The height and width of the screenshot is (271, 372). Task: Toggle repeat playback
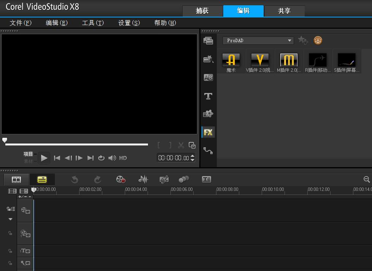pyautogui.click(x=101, y=158)
